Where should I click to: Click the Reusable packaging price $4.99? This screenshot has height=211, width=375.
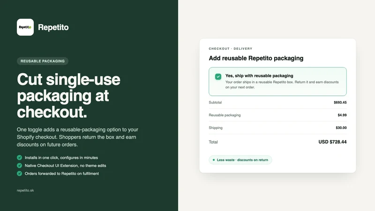pyautogui.click(x=342, y=115)
